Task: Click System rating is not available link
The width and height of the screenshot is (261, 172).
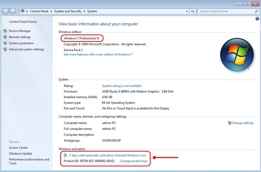Action: coord(122,86)
